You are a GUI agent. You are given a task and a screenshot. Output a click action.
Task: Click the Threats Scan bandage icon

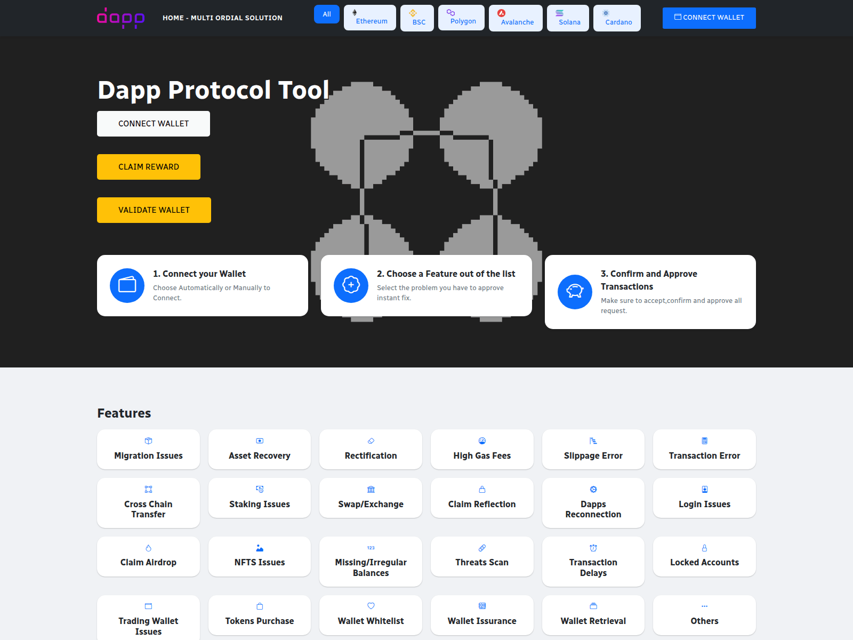click(482, 548)
